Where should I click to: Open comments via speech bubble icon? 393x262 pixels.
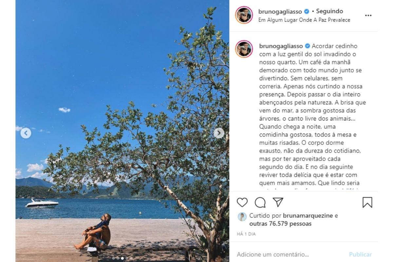tap(260, 202)
